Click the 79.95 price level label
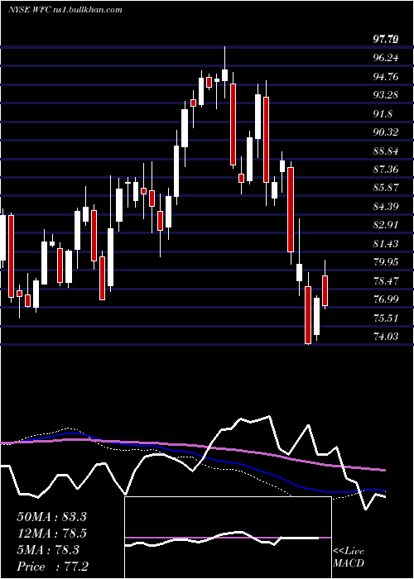The height and width of the screenshot is (579, 414). point(386,262)
